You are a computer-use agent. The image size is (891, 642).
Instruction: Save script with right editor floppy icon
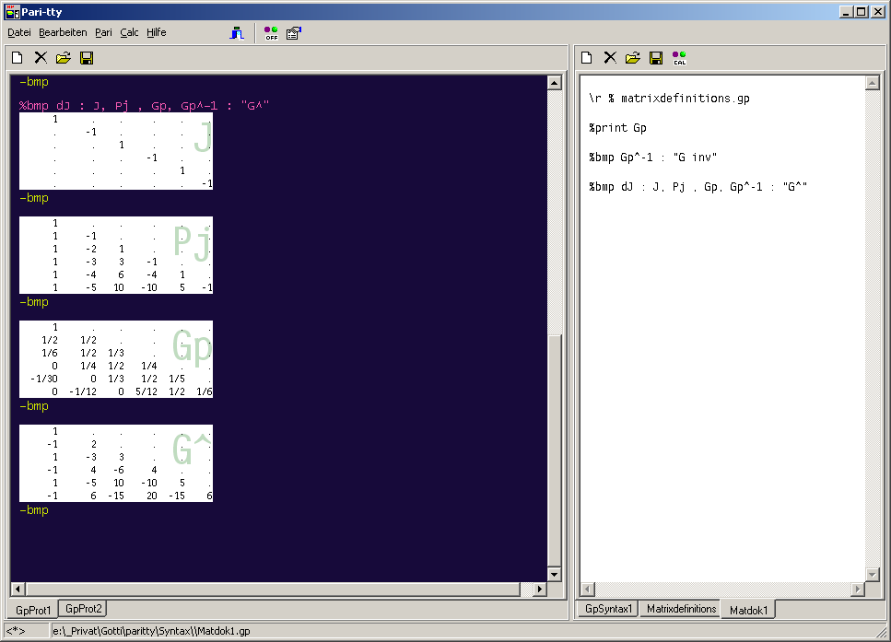[656, 58]
